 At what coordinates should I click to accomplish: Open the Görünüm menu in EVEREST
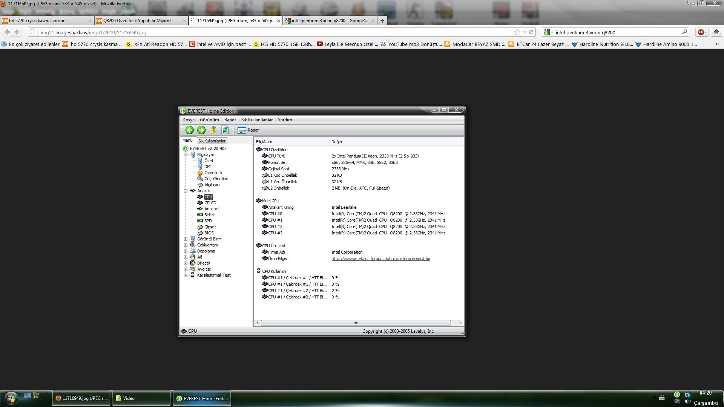[209, 120]
